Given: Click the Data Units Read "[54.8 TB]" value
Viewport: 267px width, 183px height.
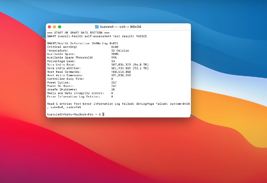Looking at the screenshot, I should coord(140,65).
